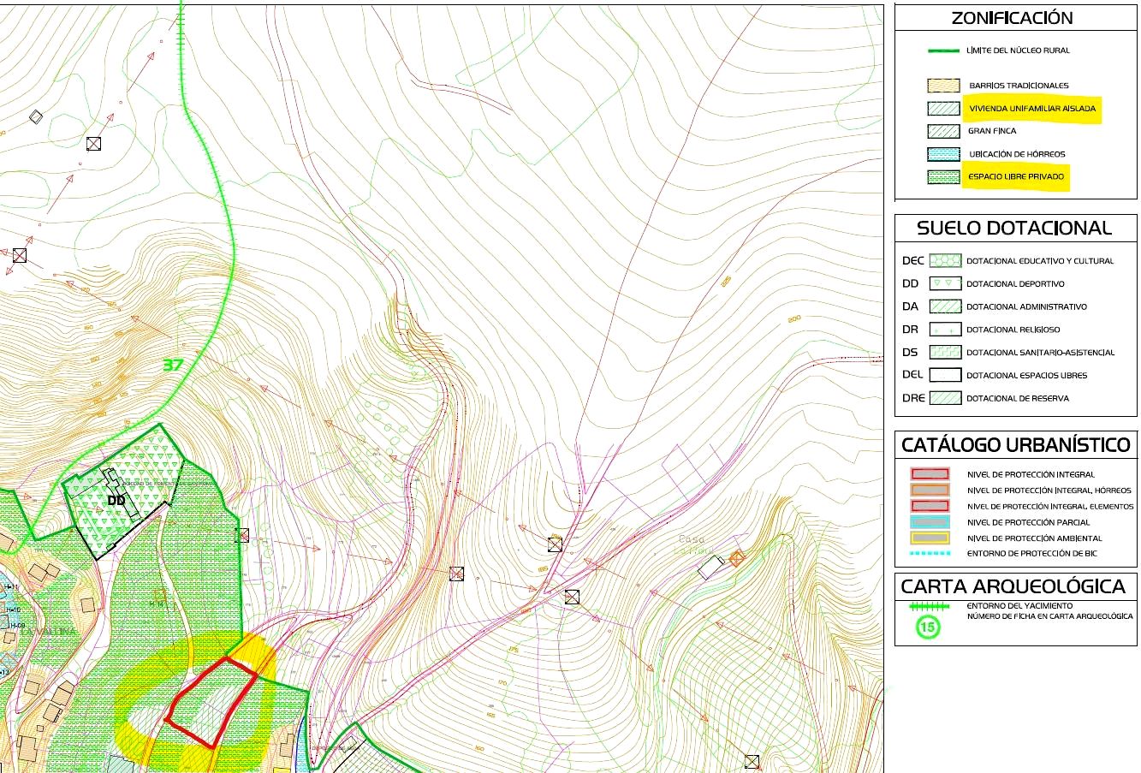Click the orange diamond marker near Casa
This screenshot has height=773, width=1141.
coord(737,558)
